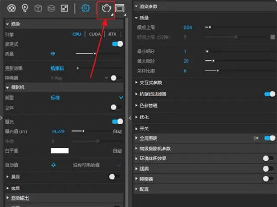Toggle the 环境体积效果 switch
This screenshot has height=207, width=277.
tap(268, 158)
